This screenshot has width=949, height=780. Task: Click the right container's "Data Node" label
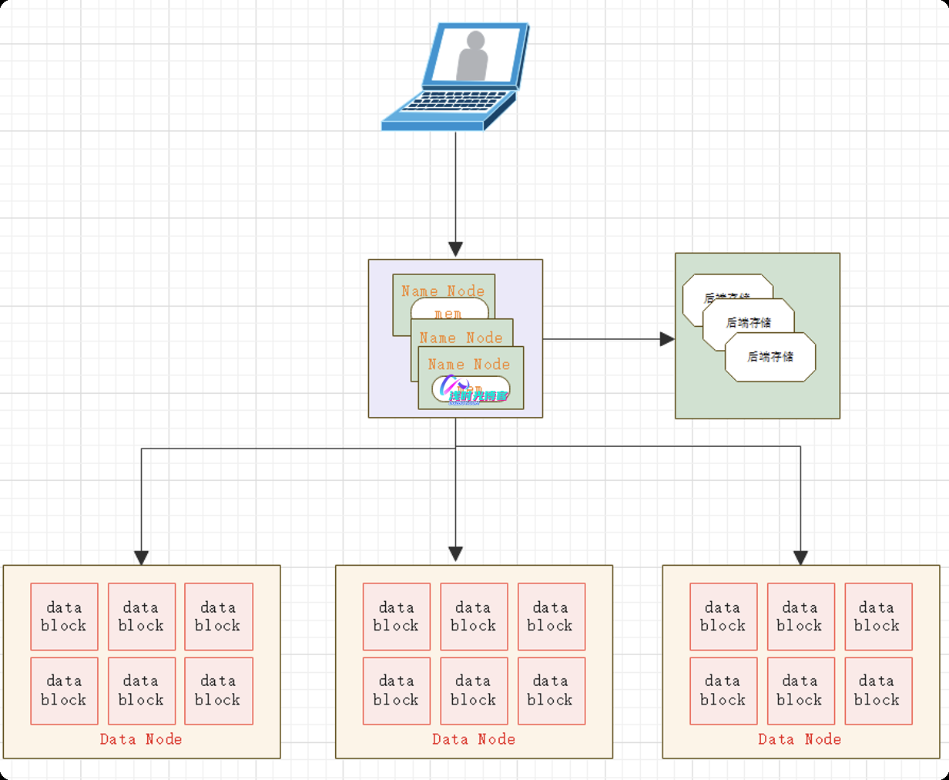point(800,739)
